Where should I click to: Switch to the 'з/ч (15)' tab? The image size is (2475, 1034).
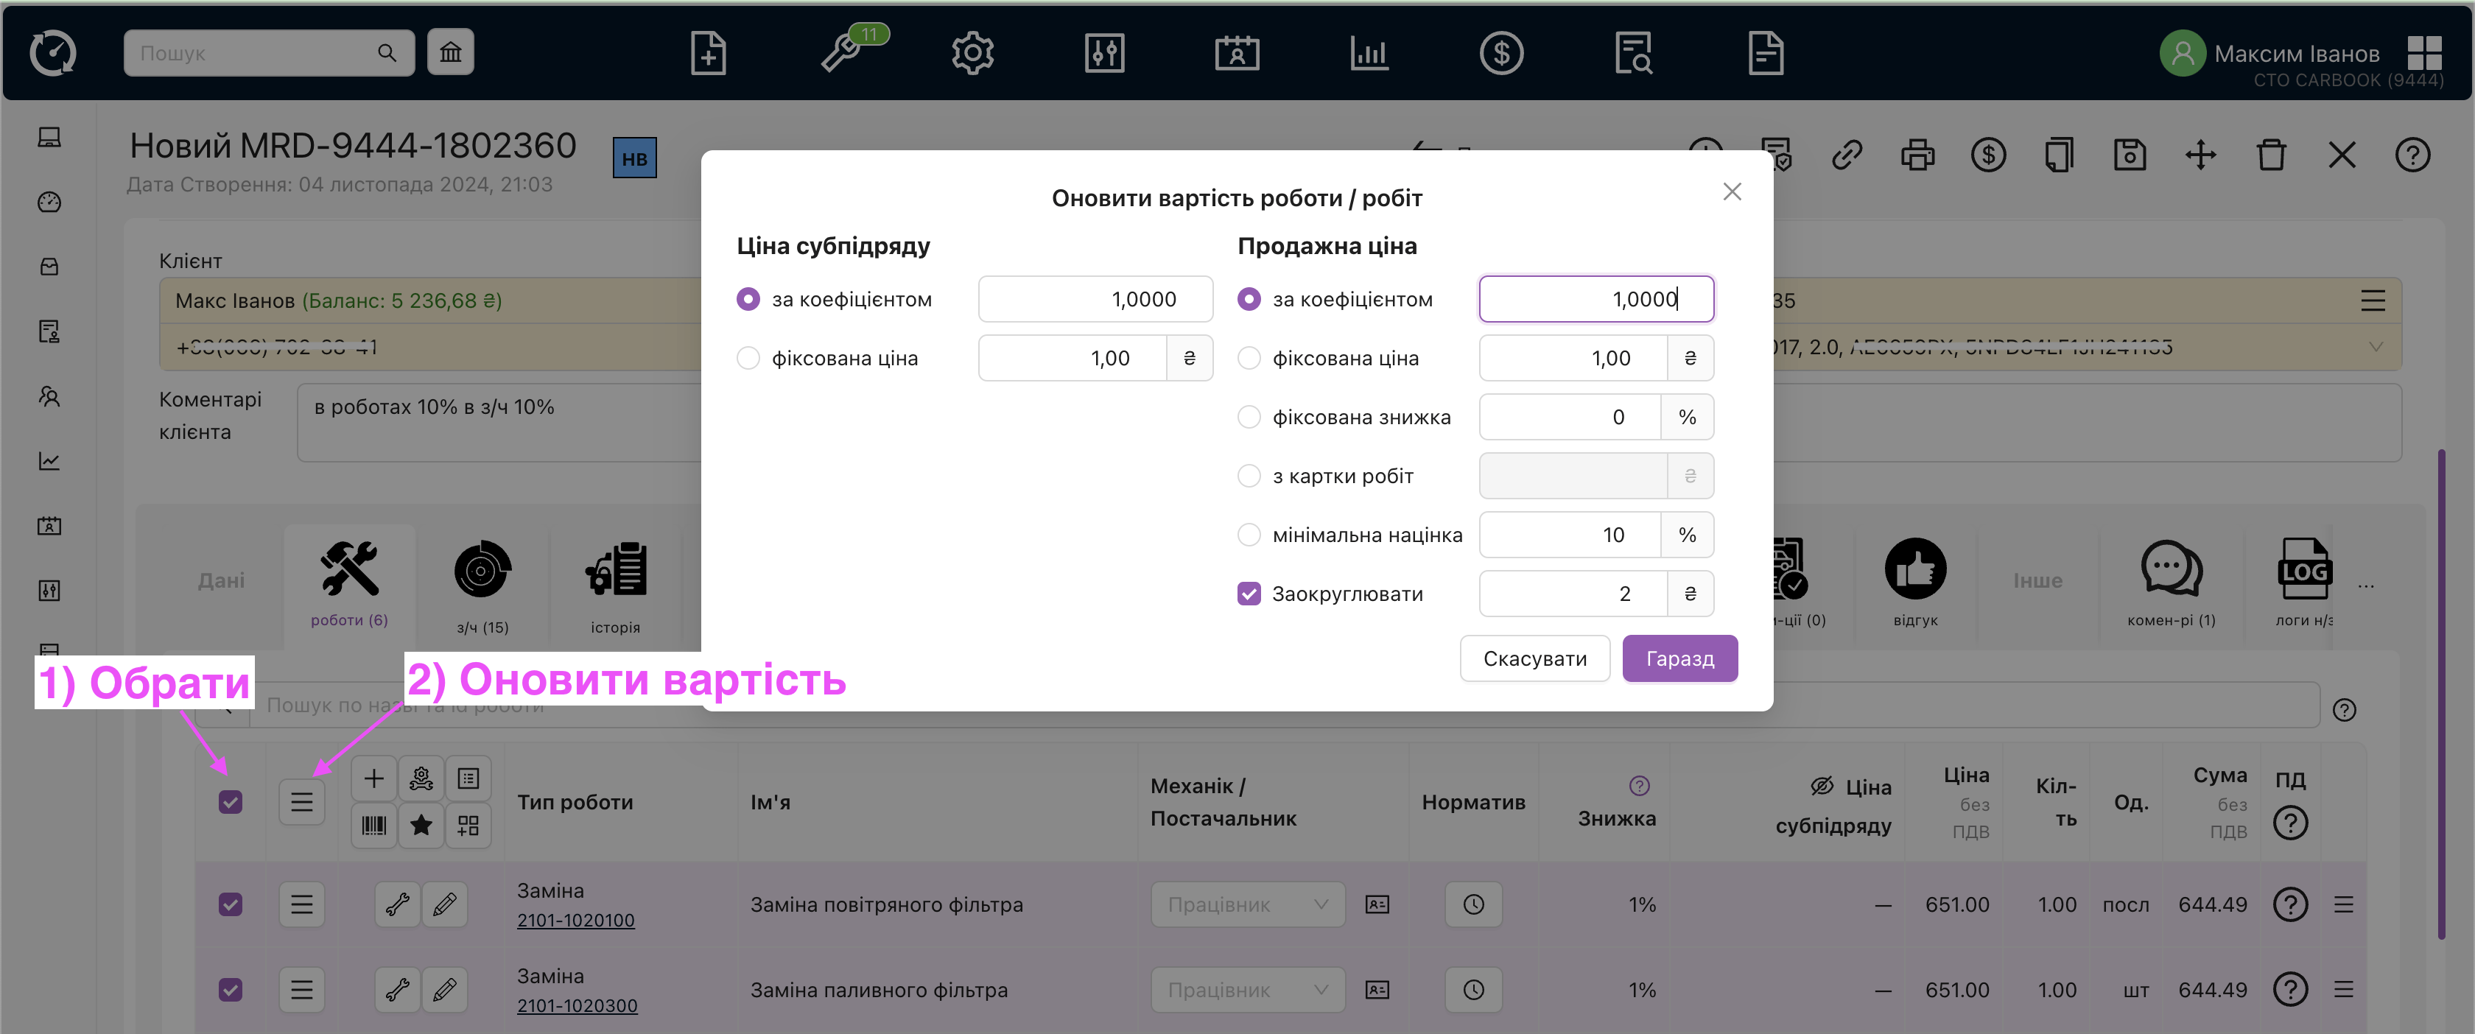pos(482,586)
